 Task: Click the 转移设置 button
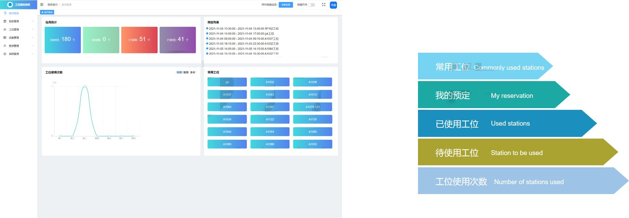(x=286, y=5)
